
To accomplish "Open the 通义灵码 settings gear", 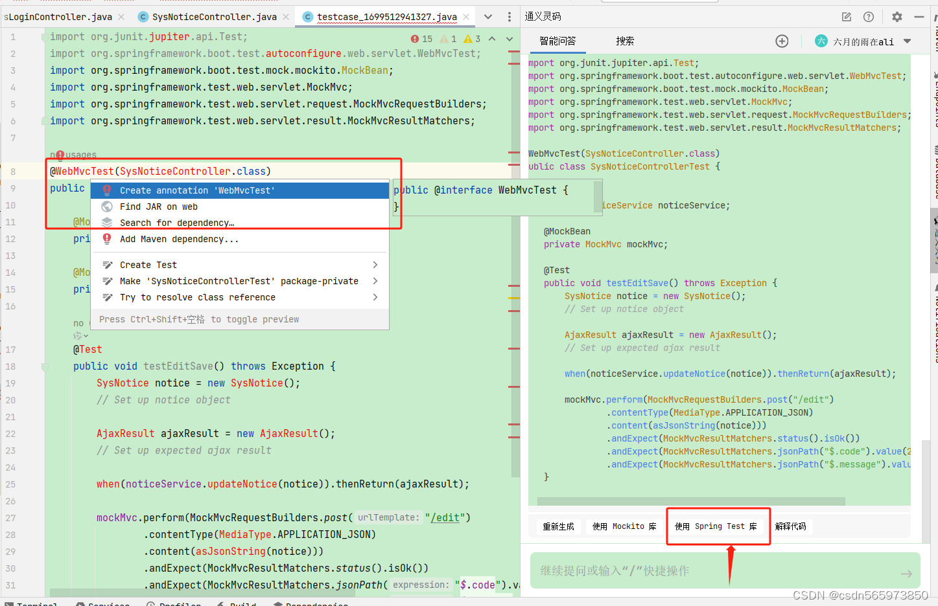I will click(897, 17).
